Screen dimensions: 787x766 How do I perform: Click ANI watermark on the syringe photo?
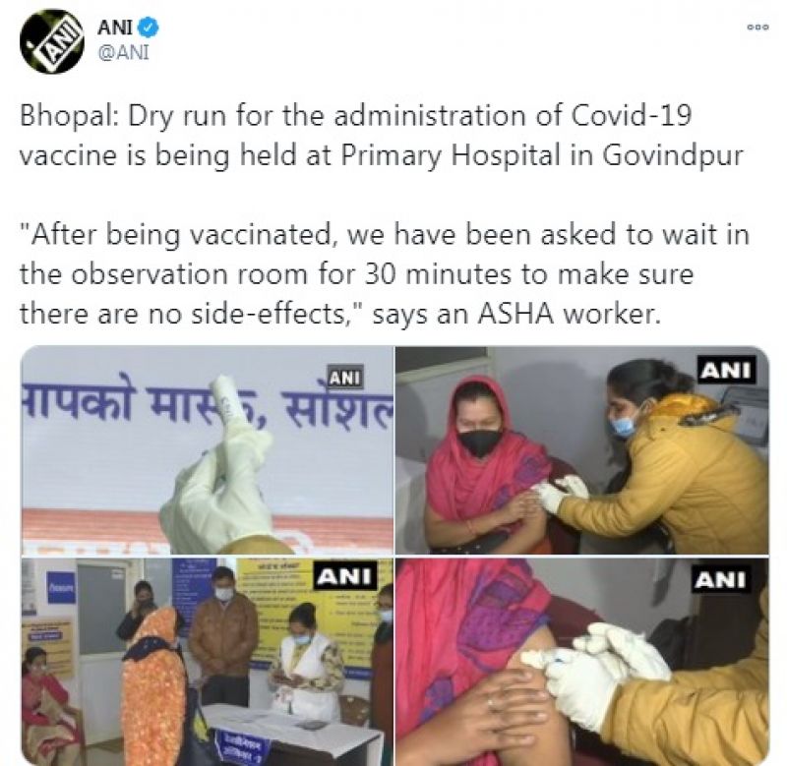coord(345,378)
